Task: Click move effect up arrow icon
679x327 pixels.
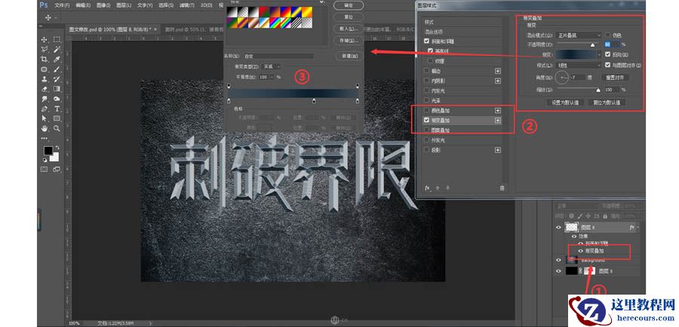Action: [438, 188]
